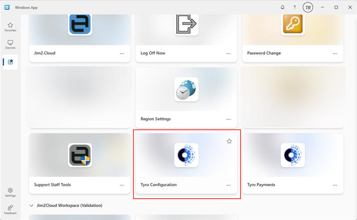The image size is (357, 220).
Task: Open more options for Password Change
Action: 335,53
